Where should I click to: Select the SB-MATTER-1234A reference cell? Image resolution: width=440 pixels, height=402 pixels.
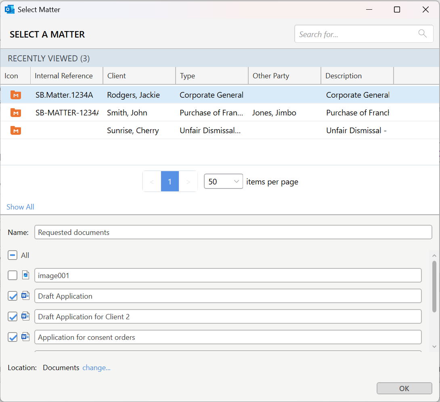pos(67,113)
